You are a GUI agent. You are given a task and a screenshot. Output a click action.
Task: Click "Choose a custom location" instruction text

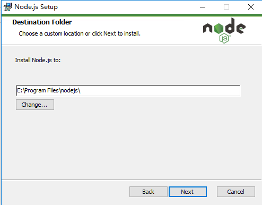click(80, 33)
